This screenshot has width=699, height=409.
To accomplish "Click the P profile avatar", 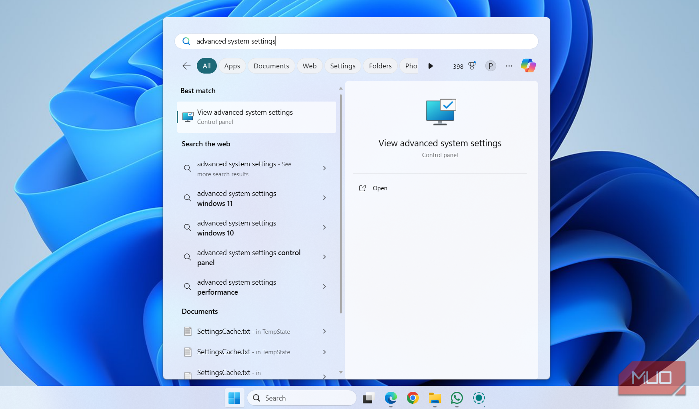I will [x=491, y=66].
